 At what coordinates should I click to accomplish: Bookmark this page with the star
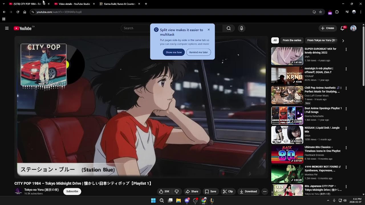pyautogui.click(x=321, y=12)
